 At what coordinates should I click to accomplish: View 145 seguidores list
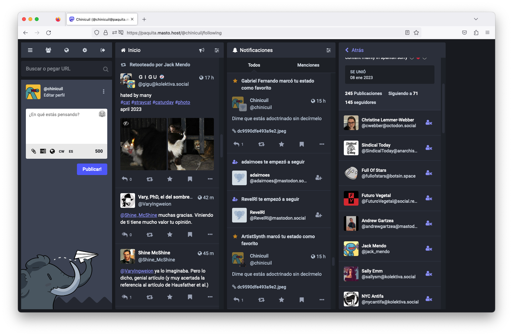point(360,102)
